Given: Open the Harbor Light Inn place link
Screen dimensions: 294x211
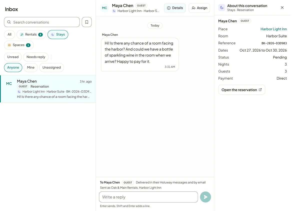Looking at the screenshot, I should pyautogui.click(x=273, y=29).
